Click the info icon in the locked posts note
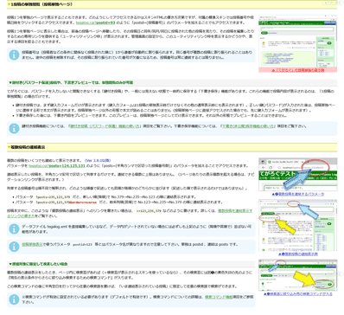This screenshot has height=315, width=344. 14,128
